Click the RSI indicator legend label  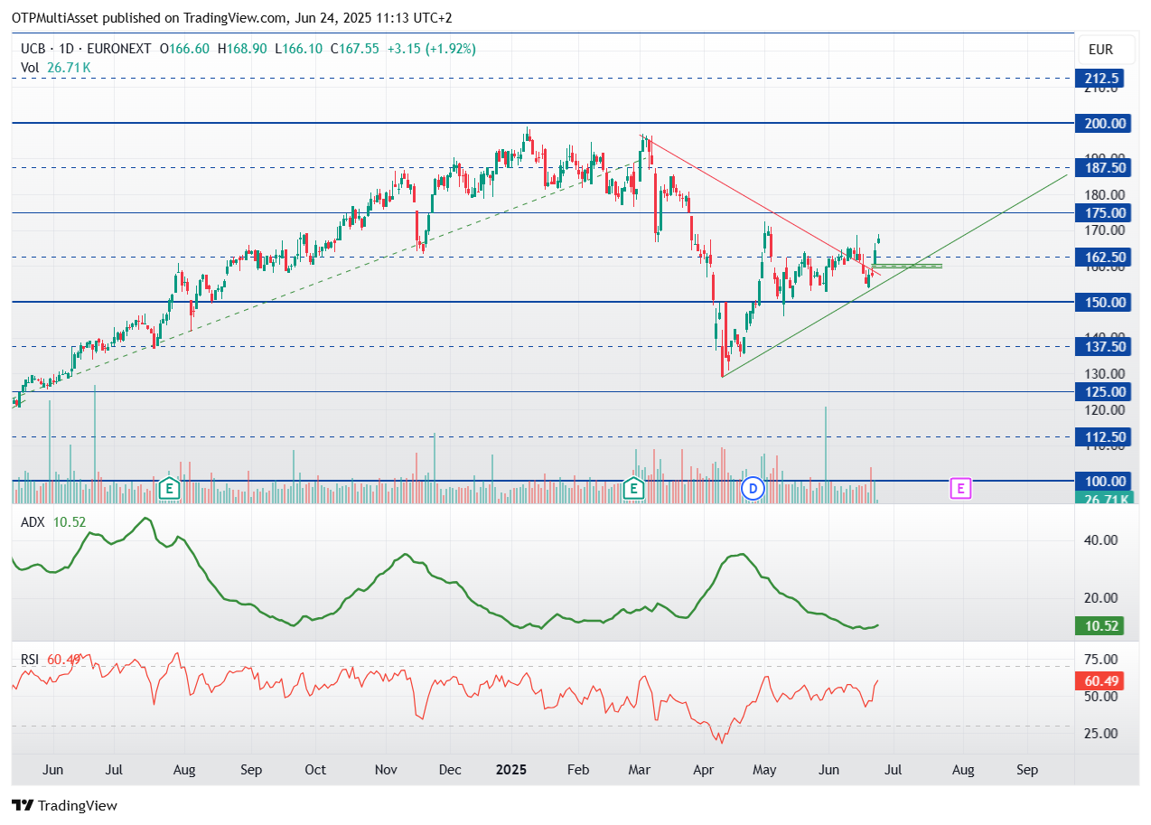32,660
